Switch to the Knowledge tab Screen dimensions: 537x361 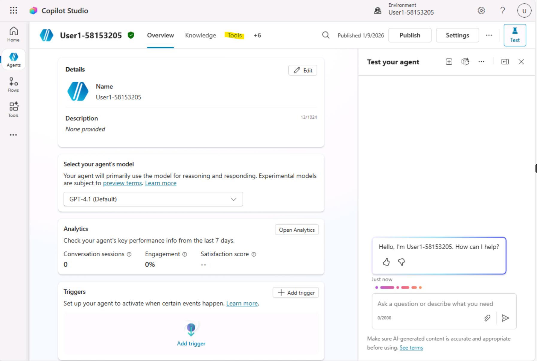[200, 35]
